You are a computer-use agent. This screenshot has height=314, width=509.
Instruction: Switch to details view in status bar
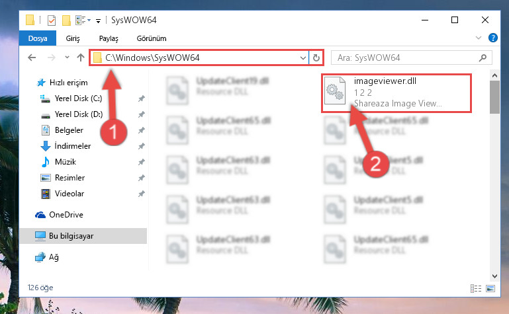[475, 288]
